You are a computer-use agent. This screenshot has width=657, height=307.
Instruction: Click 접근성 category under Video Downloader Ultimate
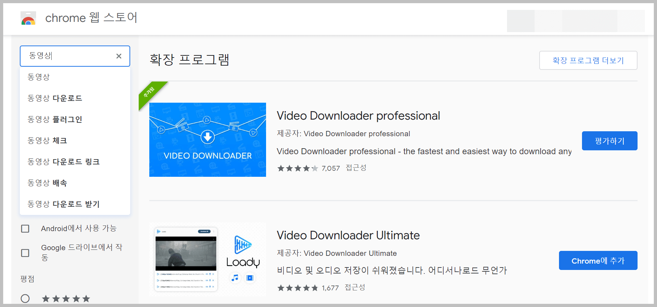355,288
